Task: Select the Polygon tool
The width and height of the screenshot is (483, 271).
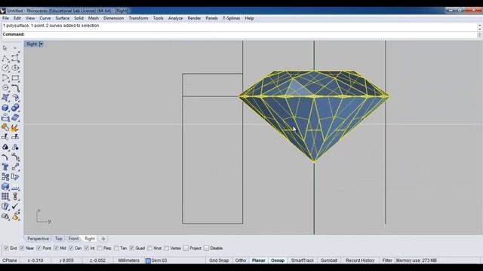Action: [x=5, y=87]
